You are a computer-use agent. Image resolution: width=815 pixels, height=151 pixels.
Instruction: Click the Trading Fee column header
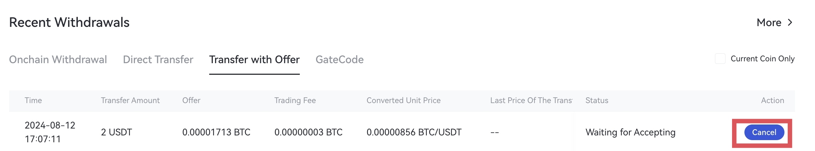click(295, 101)
